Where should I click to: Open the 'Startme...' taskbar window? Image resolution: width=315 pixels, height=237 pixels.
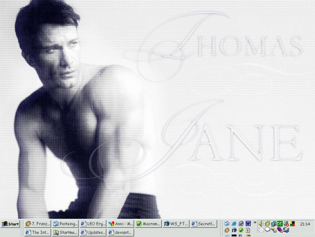[x=65, y=232]
